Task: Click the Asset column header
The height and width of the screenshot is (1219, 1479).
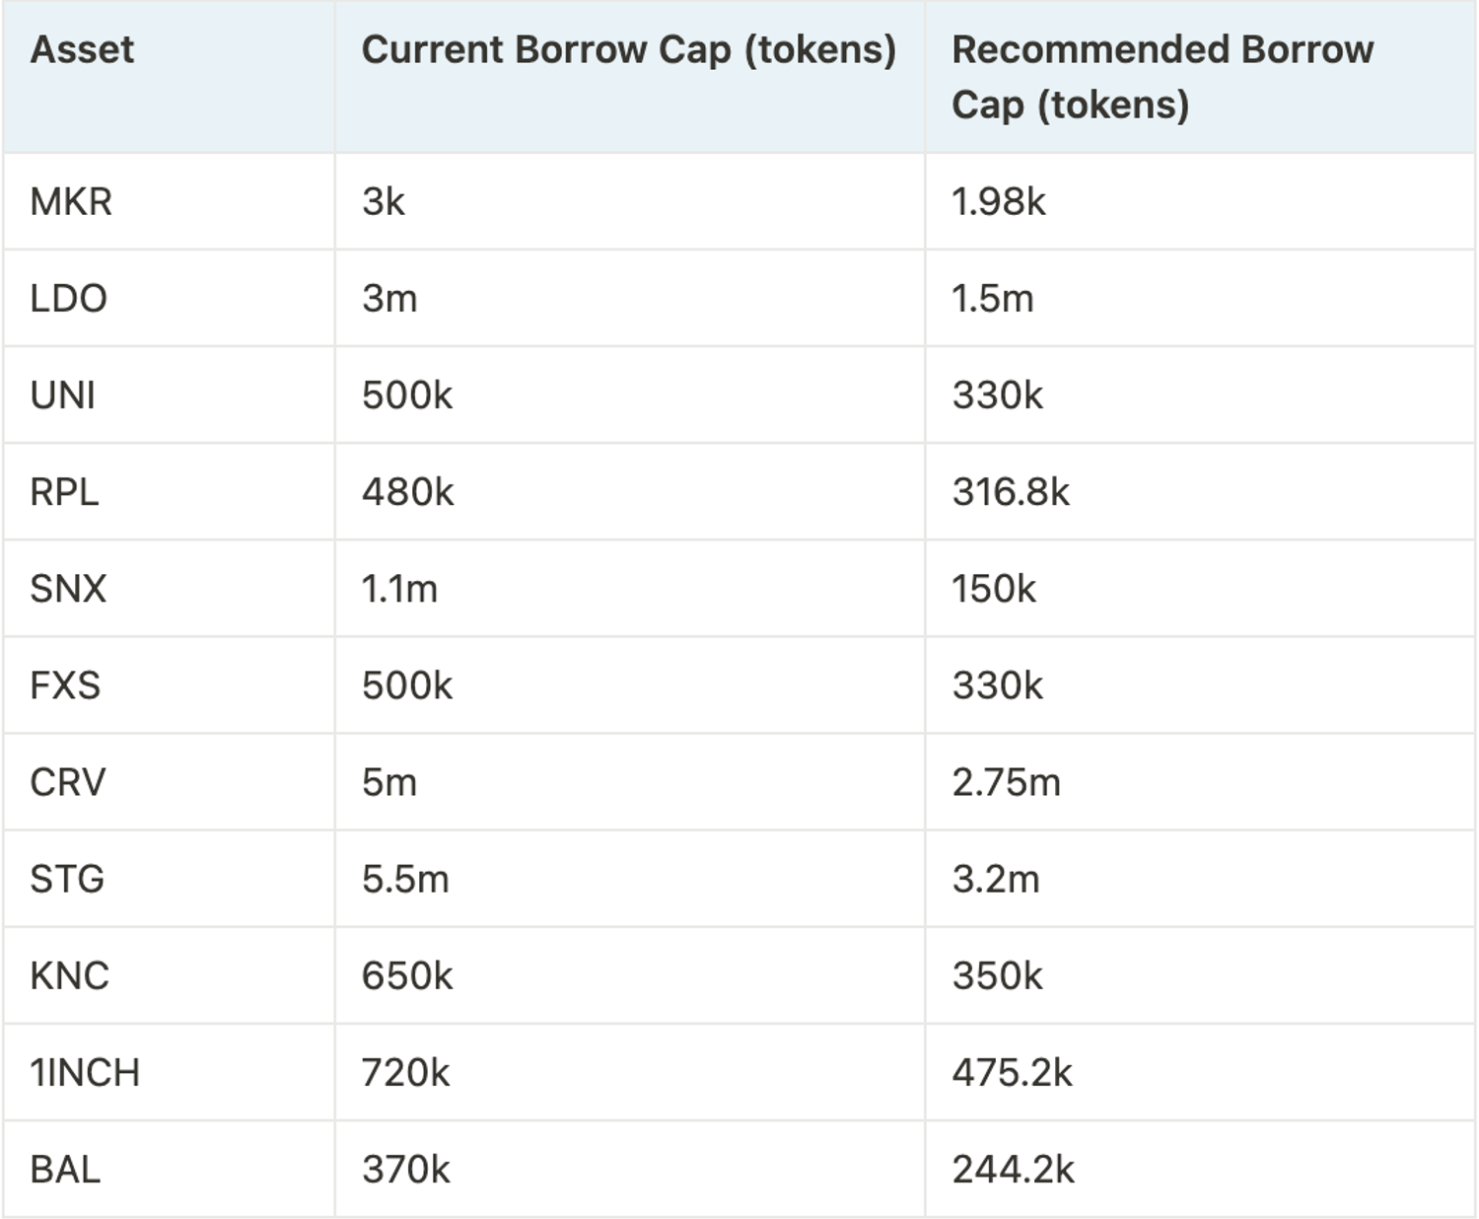Action: [82, 49]
